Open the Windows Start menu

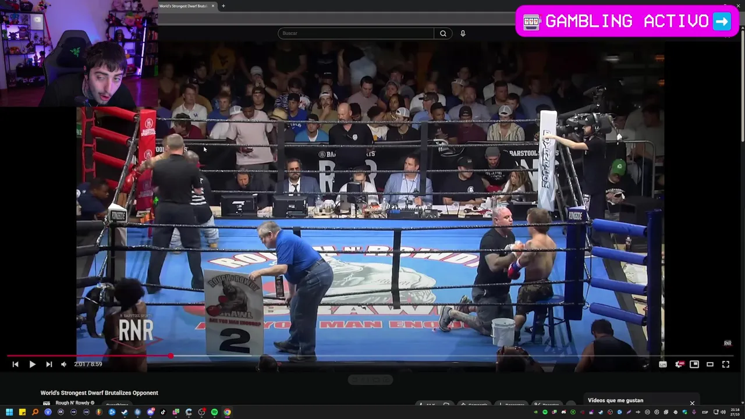click(9, 412)
